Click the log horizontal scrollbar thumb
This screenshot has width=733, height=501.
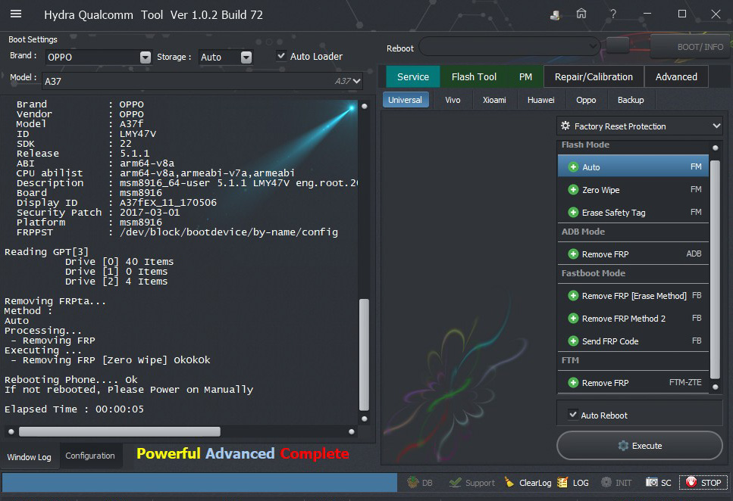coord(119,431)
